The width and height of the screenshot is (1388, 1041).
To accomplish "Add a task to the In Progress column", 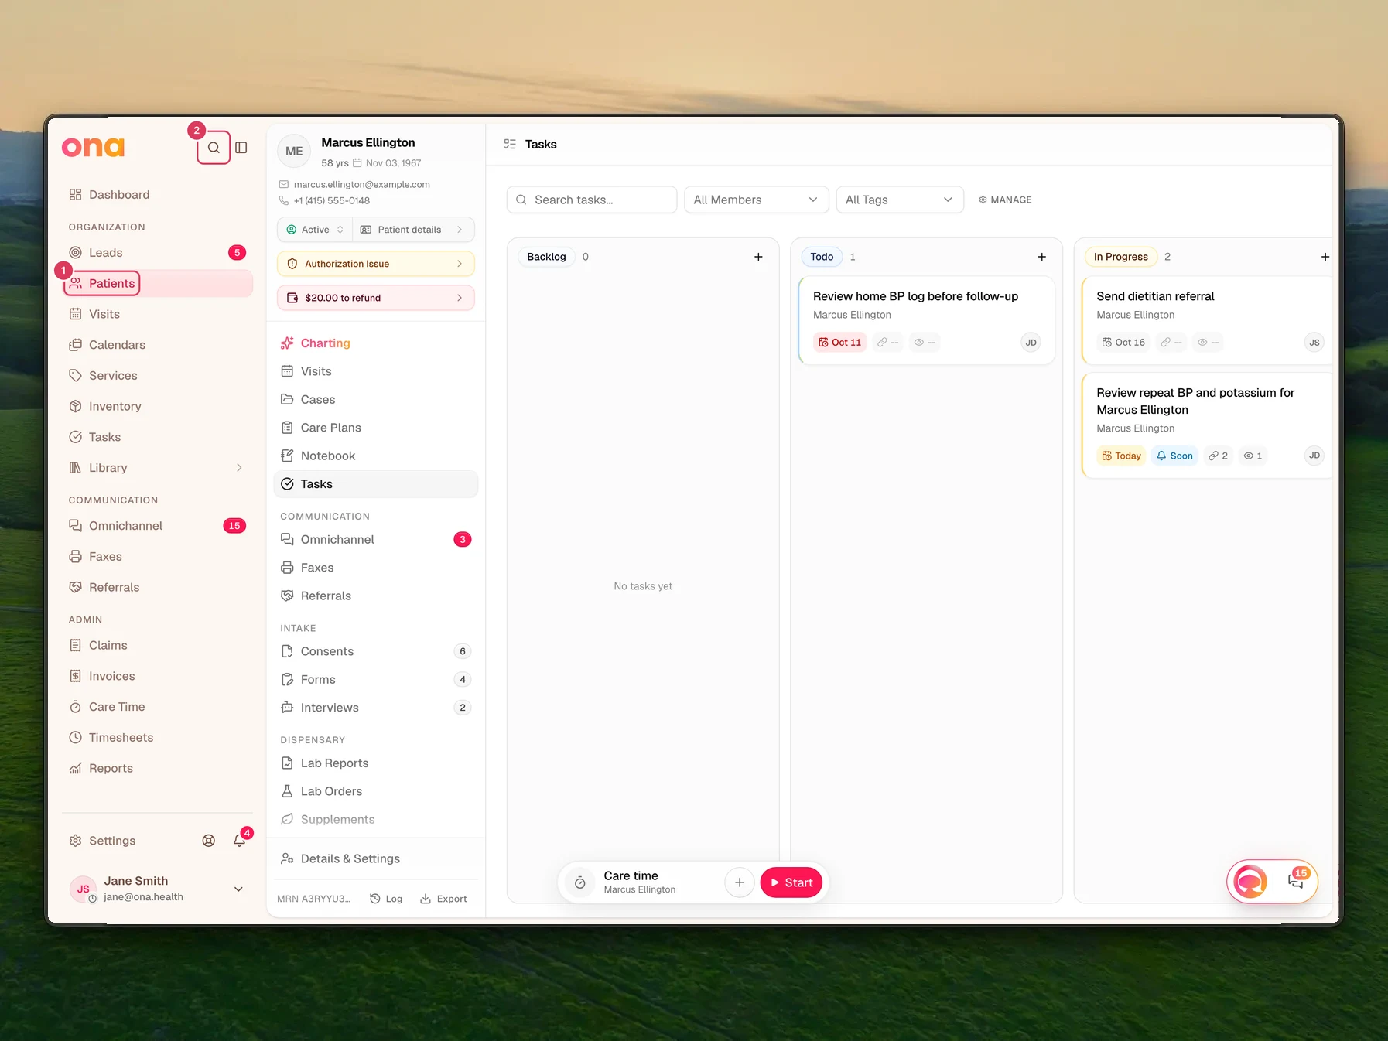I will 1325,257.
